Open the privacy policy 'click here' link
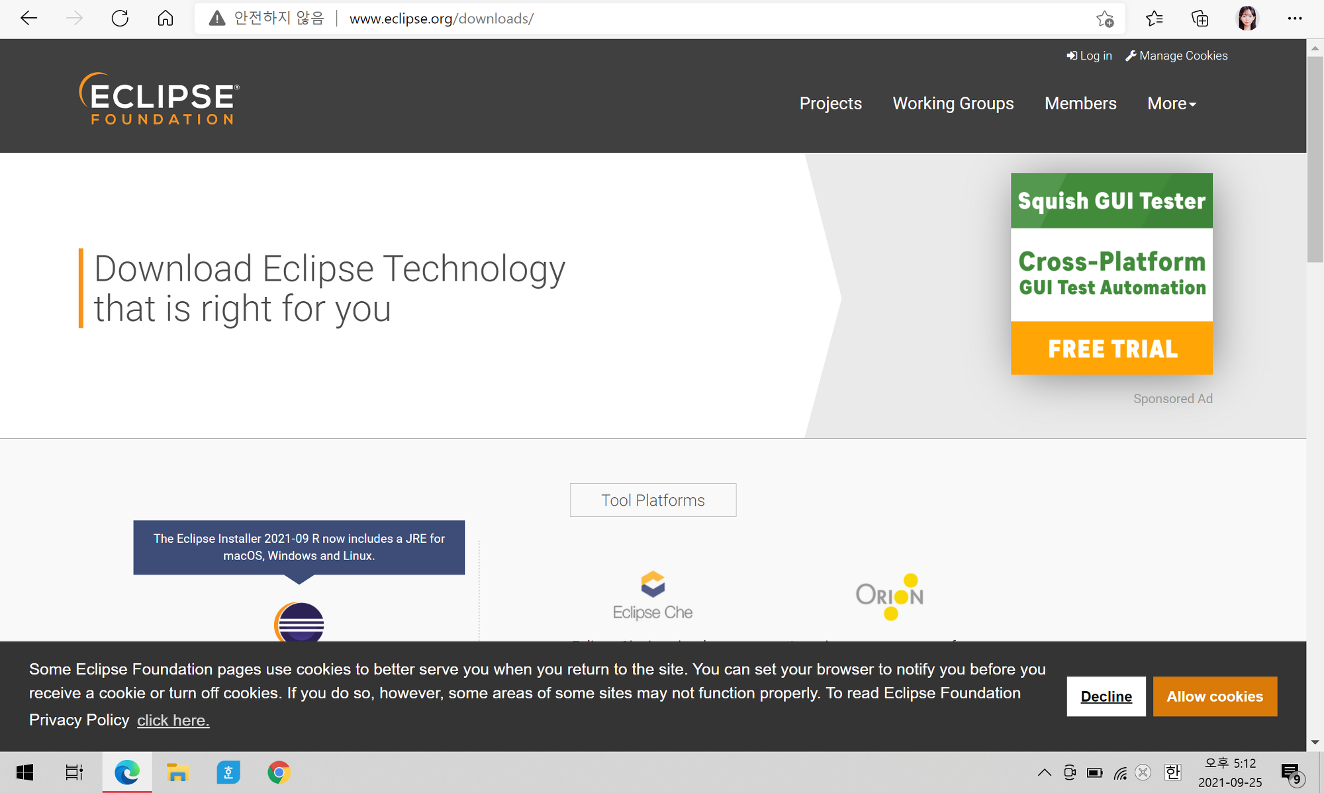1324x793 pixels. click(173, 720)
